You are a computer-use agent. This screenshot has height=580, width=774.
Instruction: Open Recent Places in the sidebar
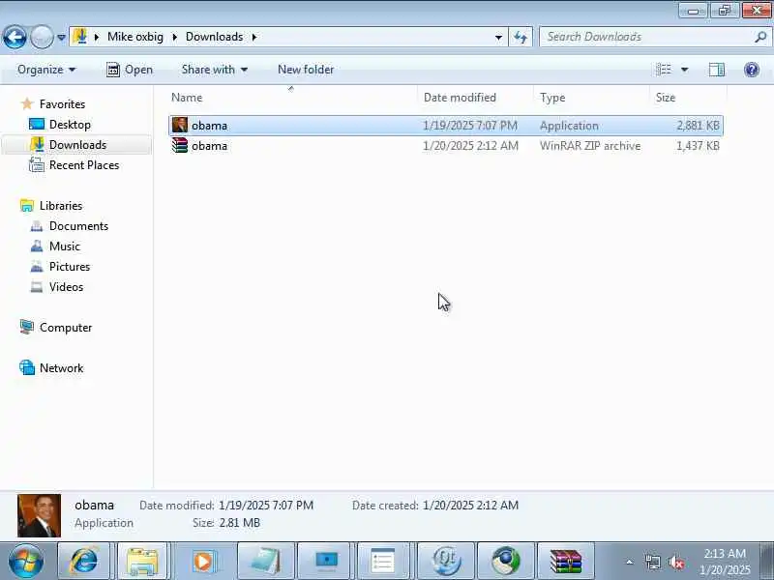pos(84,164)
